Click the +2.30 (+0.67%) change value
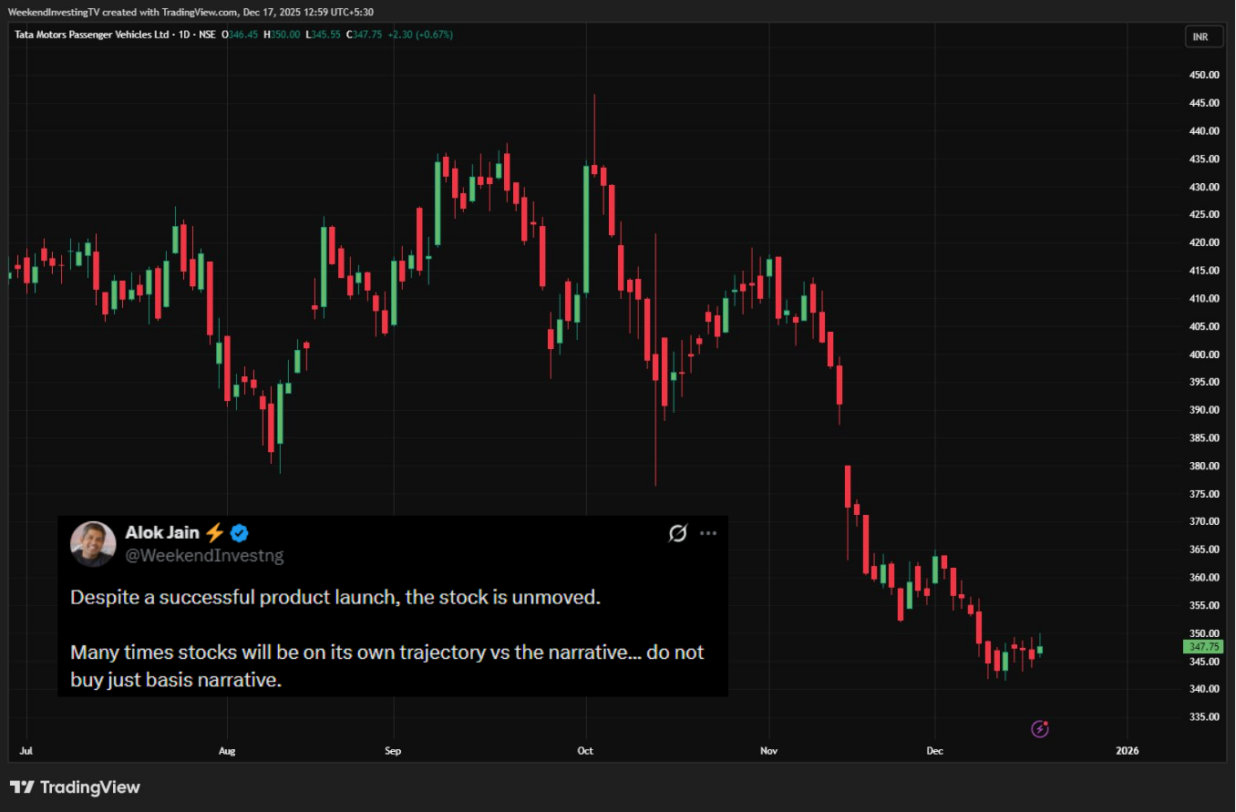 coord(419,35)
